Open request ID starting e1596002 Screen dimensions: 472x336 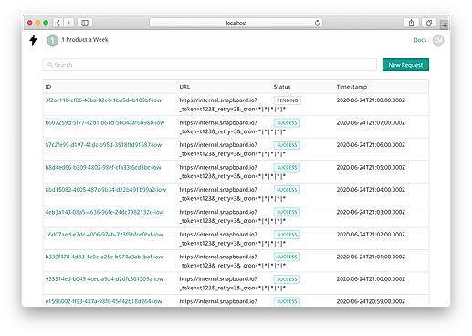(103, 301)
